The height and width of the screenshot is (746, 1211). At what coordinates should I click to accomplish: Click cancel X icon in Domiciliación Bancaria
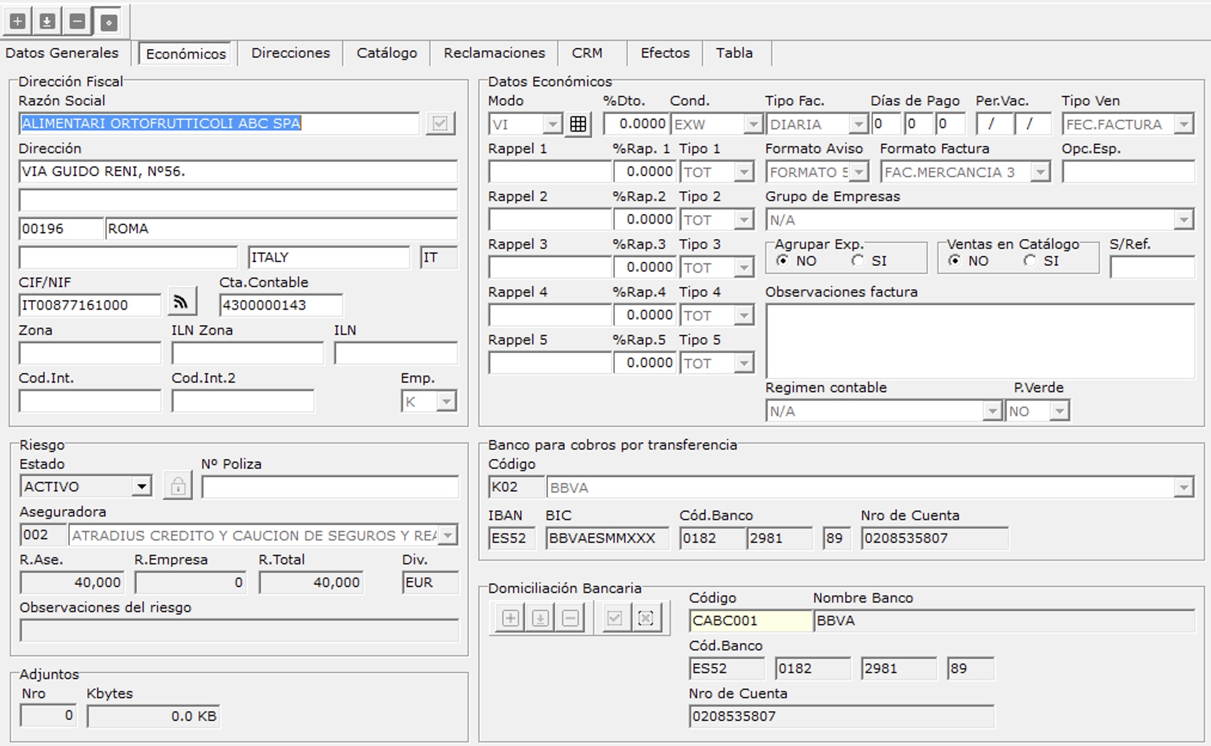coord(646,618)
